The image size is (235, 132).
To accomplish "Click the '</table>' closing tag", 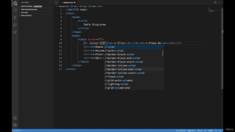I will (83, 62).
